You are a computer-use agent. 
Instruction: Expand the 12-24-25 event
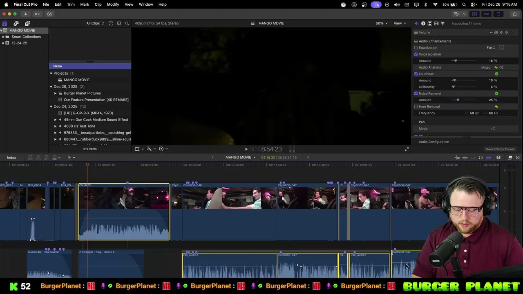coord(3,43)
